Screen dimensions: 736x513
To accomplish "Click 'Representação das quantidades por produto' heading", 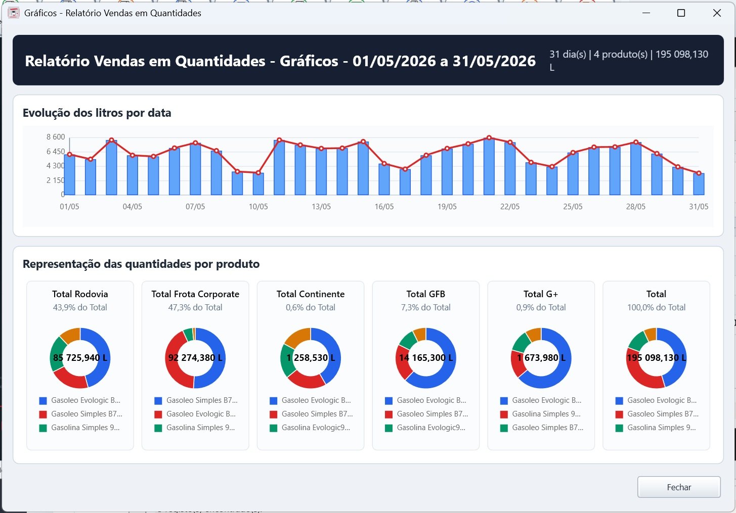I will pos(141,264).
